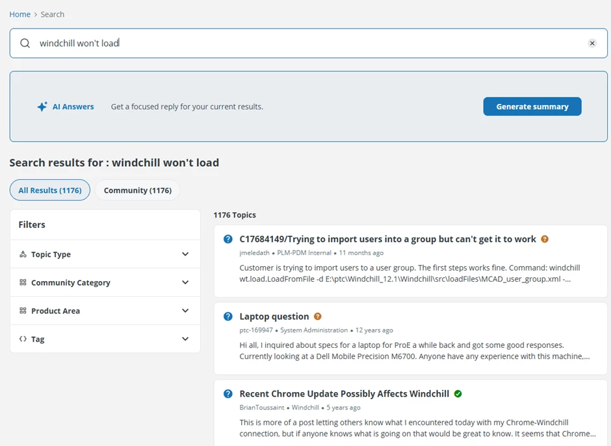Click the 'This is more of a post' snippet
611x446 pixels.
(418, 428)
